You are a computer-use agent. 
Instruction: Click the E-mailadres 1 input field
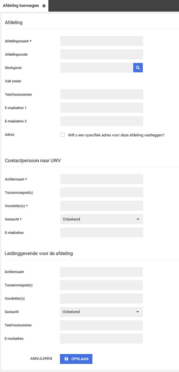tap(102, 108)
